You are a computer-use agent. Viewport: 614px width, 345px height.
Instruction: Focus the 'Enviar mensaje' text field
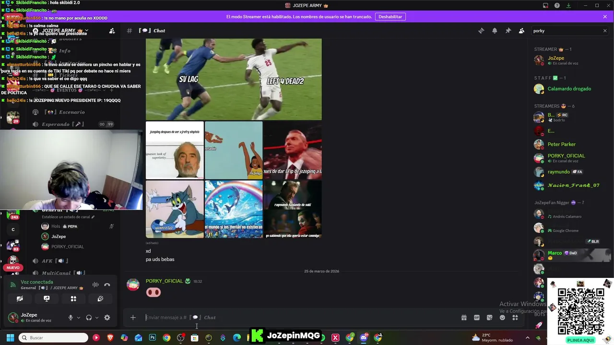[x=297, y=317]
